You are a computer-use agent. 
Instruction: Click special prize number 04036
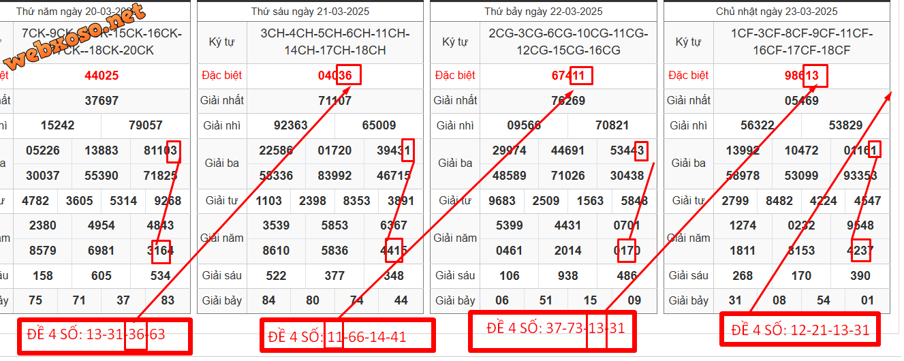pyautogui.click(x=335, y=76)
